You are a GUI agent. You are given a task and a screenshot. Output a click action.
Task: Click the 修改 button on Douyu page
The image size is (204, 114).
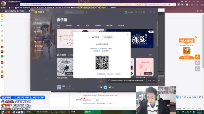pos(97,100)
